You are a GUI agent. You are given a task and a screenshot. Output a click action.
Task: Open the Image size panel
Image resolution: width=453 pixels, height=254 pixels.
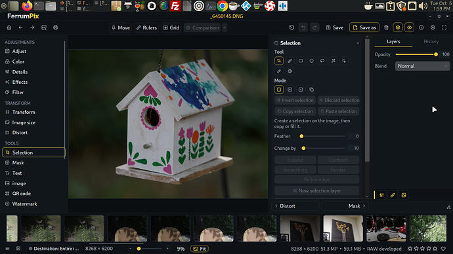[x=33, y=122]
